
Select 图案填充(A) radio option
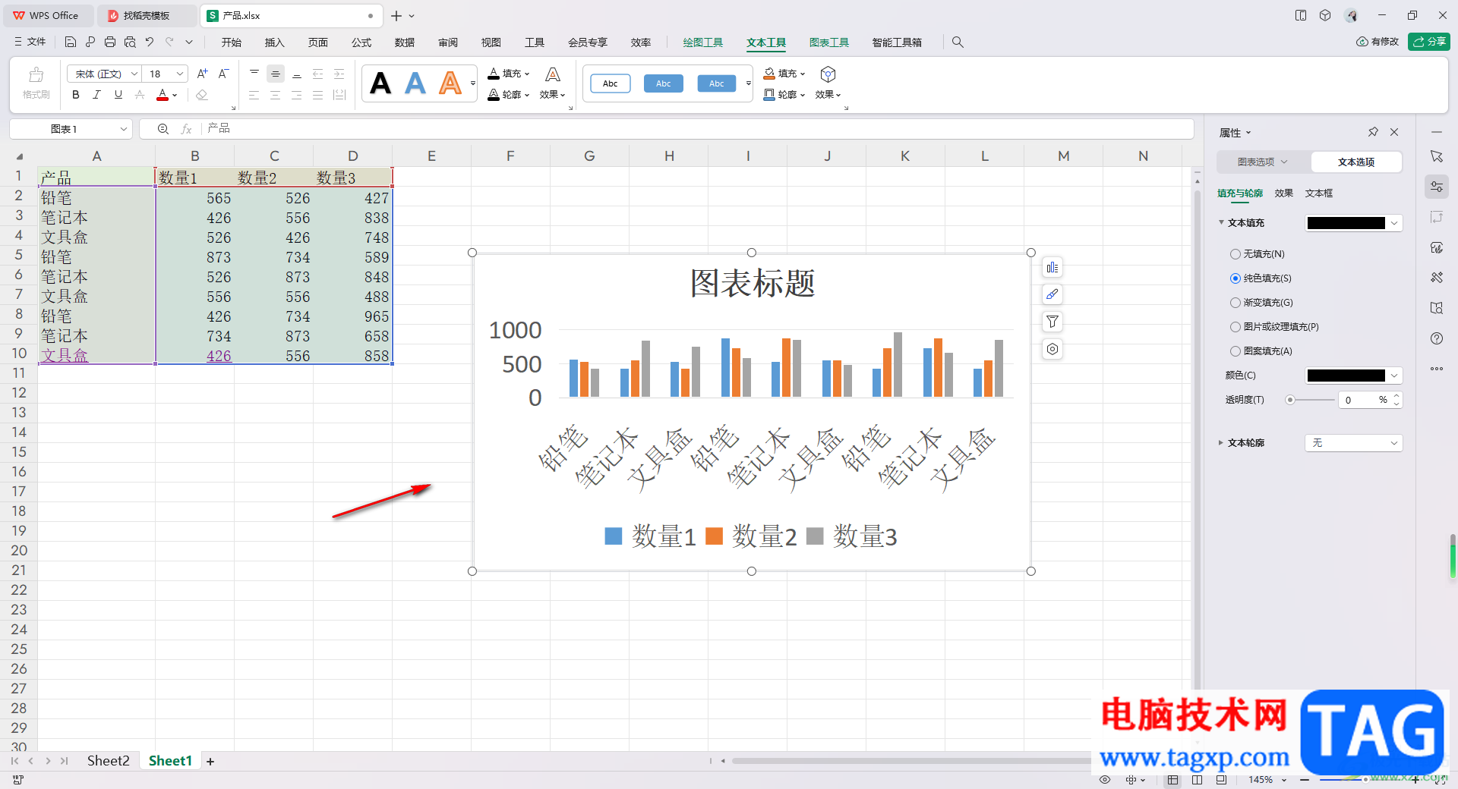[1236, 351]
